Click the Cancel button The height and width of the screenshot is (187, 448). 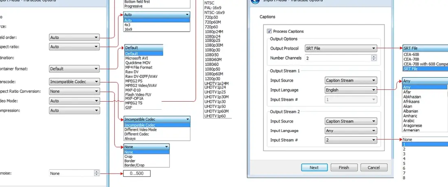[x=373, y=167]
